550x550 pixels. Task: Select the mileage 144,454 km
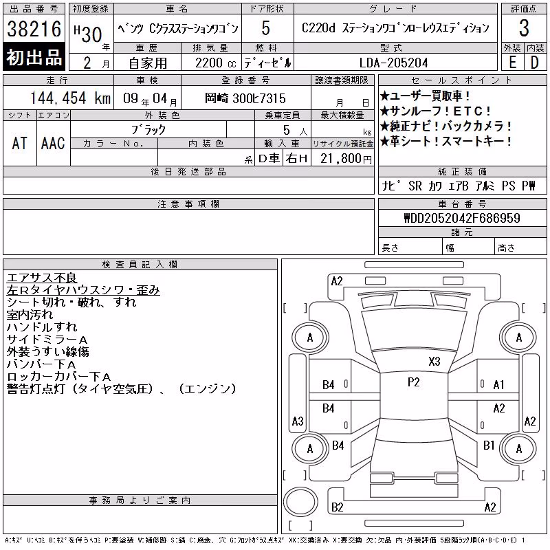click(x=70, y=98)
